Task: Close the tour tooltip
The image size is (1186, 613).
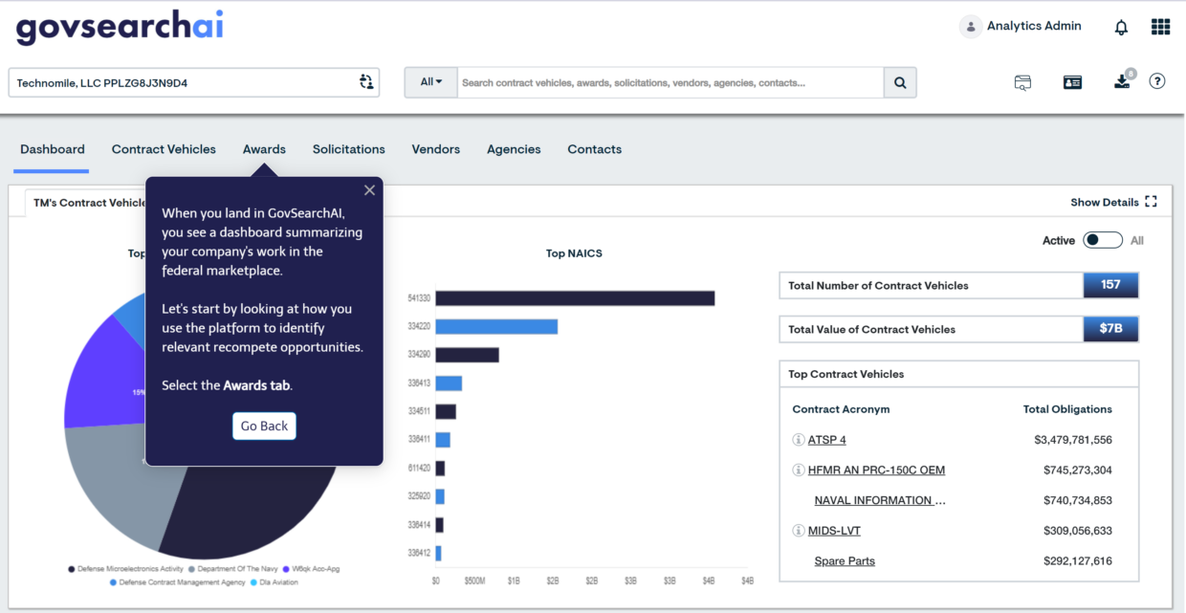Action: click(369, 190)
